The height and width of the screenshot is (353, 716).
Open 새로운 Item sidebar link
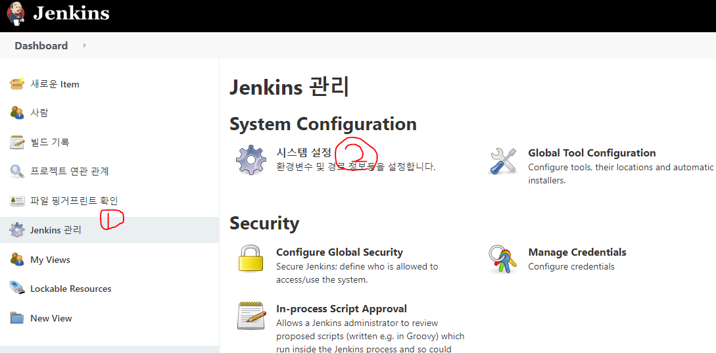pyautogui.click(x=55, y=84)
